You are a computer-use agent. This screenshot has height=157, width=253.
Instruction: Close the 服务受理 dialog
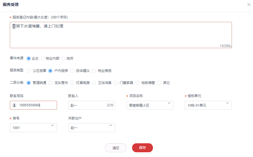pyautogui.click(x=249, y=5)
